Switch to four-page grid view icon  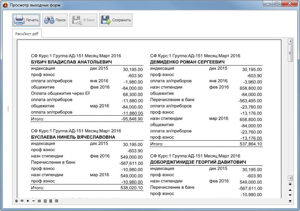[x=51, y=201]
